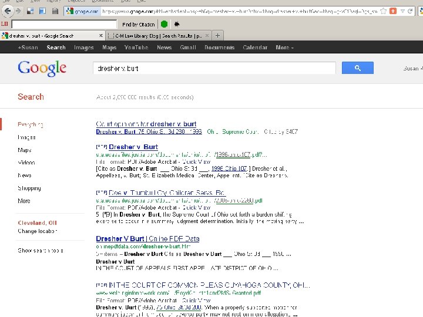423x317 pixels.
Task: Open a new tab with the plus button
Action: [217, 36]
